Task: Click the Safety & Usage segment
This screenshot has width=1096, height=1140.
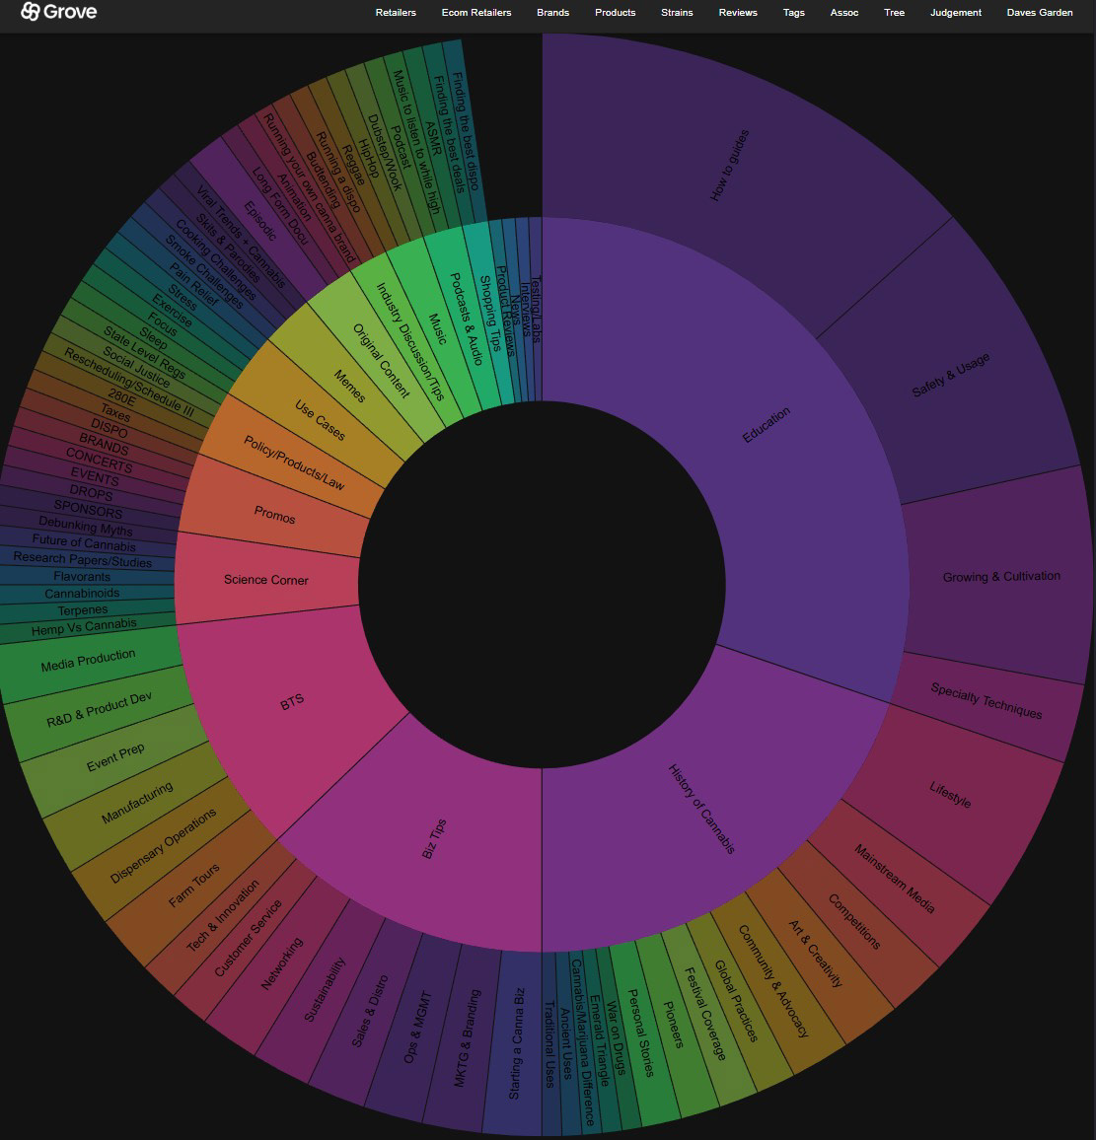Action: (x=951, y=375)
